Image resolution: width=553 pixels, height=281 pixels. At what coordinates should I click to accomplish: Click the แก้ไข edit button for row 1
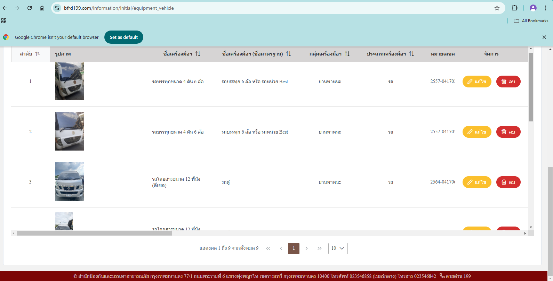tap(476, 82)
